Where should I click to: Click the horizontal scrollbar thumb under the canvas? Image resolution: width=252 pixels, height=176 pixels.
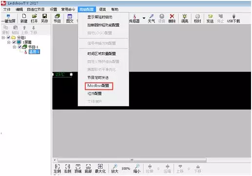pos(132,160)
